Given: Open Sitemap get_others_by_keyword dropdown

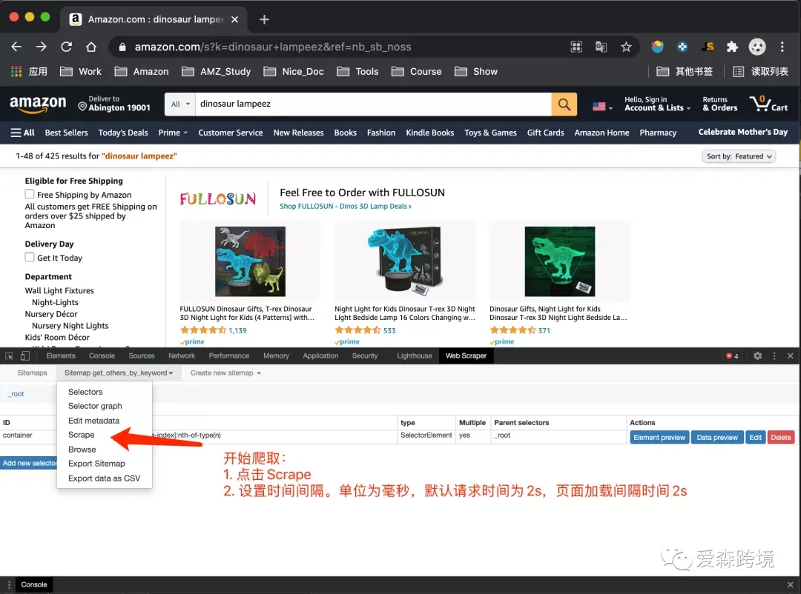Looking at the screenshot, I should [119, 373].
